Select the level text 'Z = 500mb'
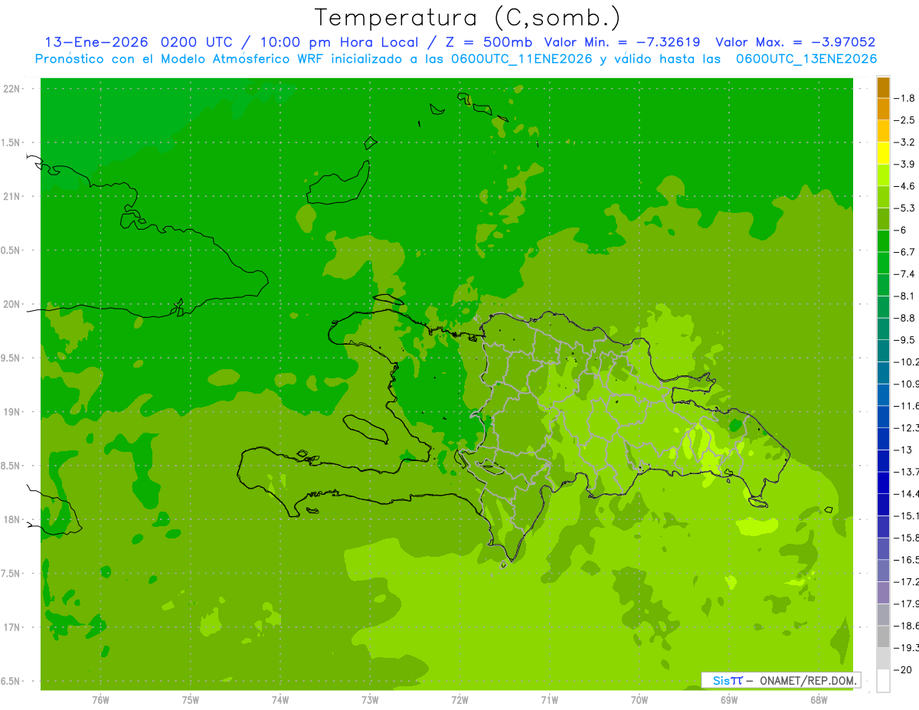Screen dimensions: 919x710 [x=487, y=42]
